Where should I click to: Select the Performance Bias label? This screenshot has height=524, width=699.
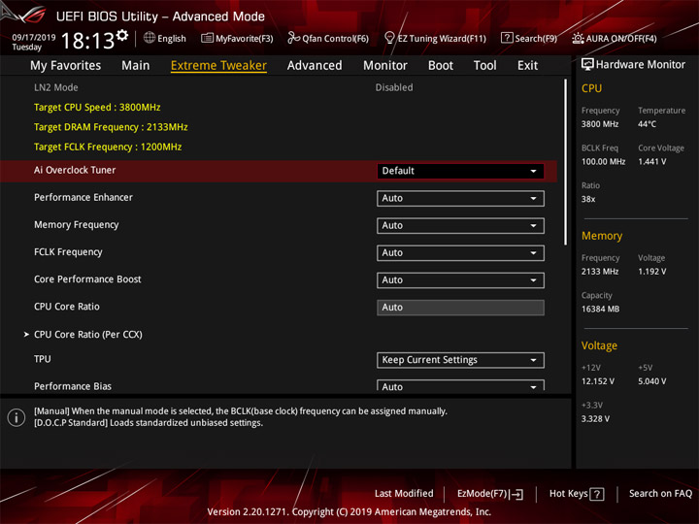[x=73, y=386]
